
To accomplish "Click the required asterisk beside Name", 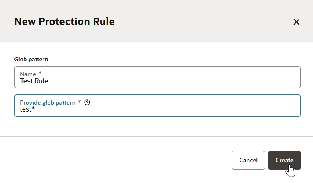I will click(x=40, y=74).
